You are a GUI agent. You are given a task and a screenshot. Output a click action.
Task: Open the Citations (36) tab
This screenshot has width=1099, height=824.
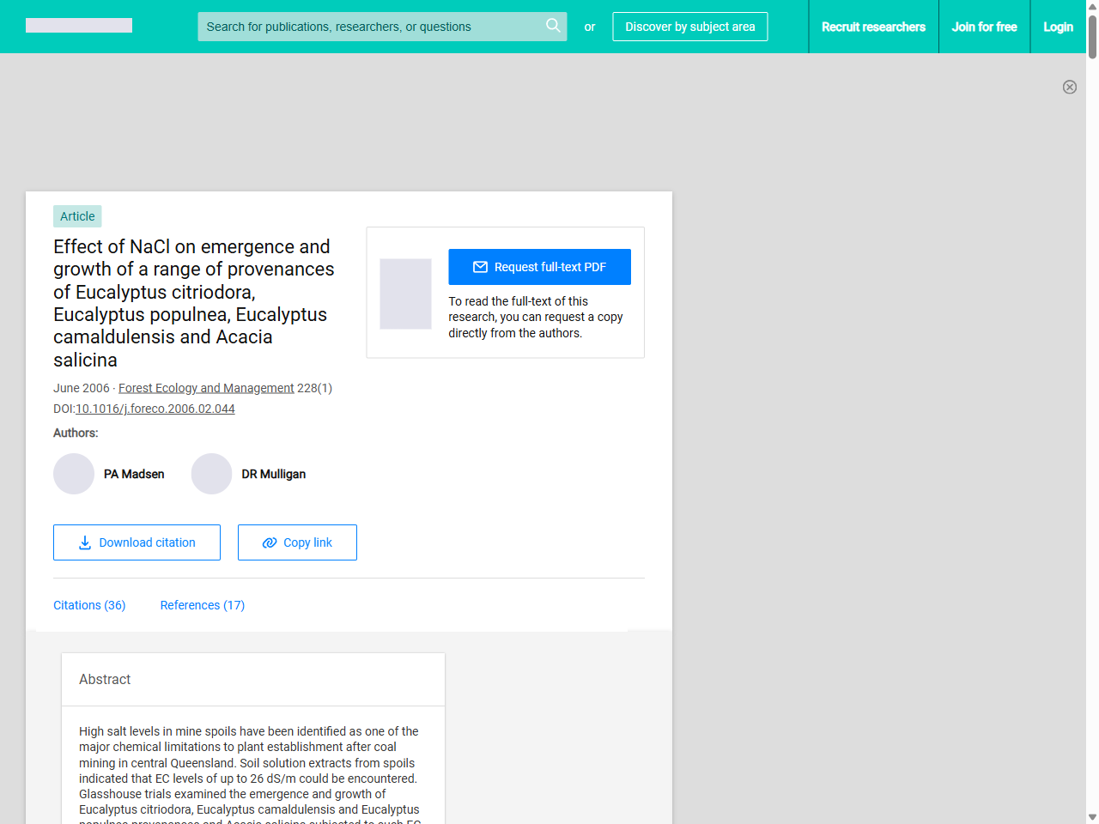point(89,605)
